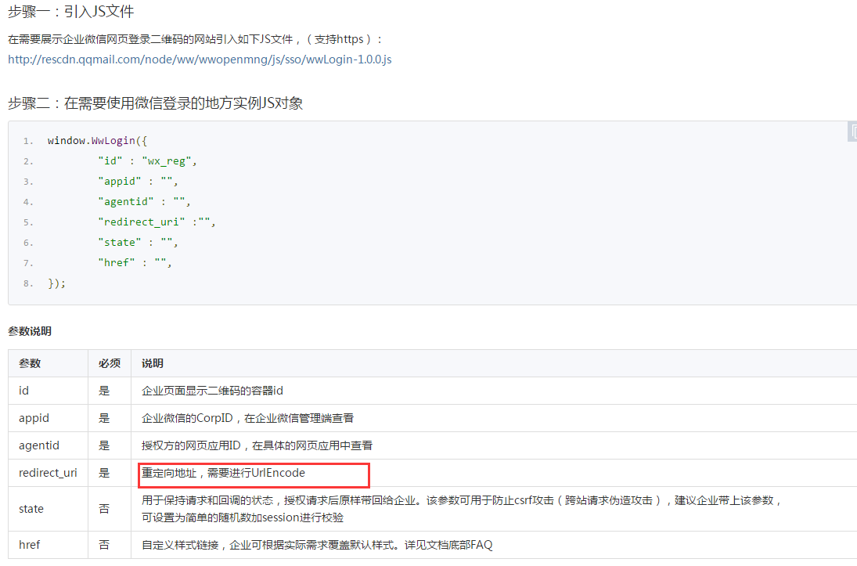Click the "appid" code line
Screen dimensions: 857x566
click(x=138, y=182)
